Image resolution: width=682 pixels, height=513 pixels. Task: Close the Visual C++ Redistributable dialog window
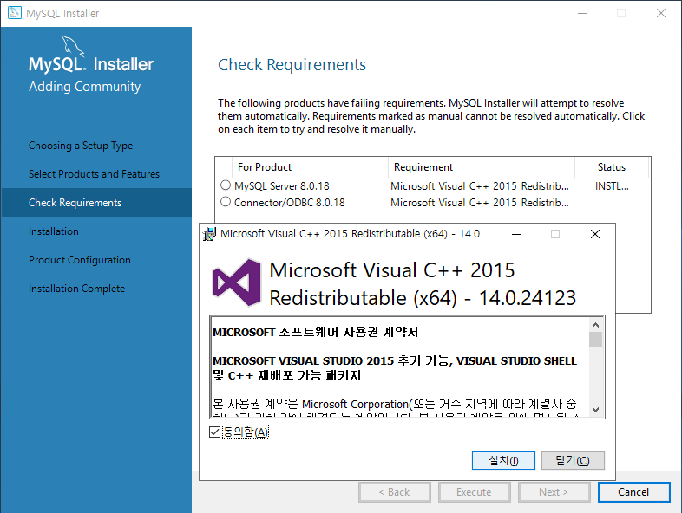pyautogui.click(x=595, y=234)
